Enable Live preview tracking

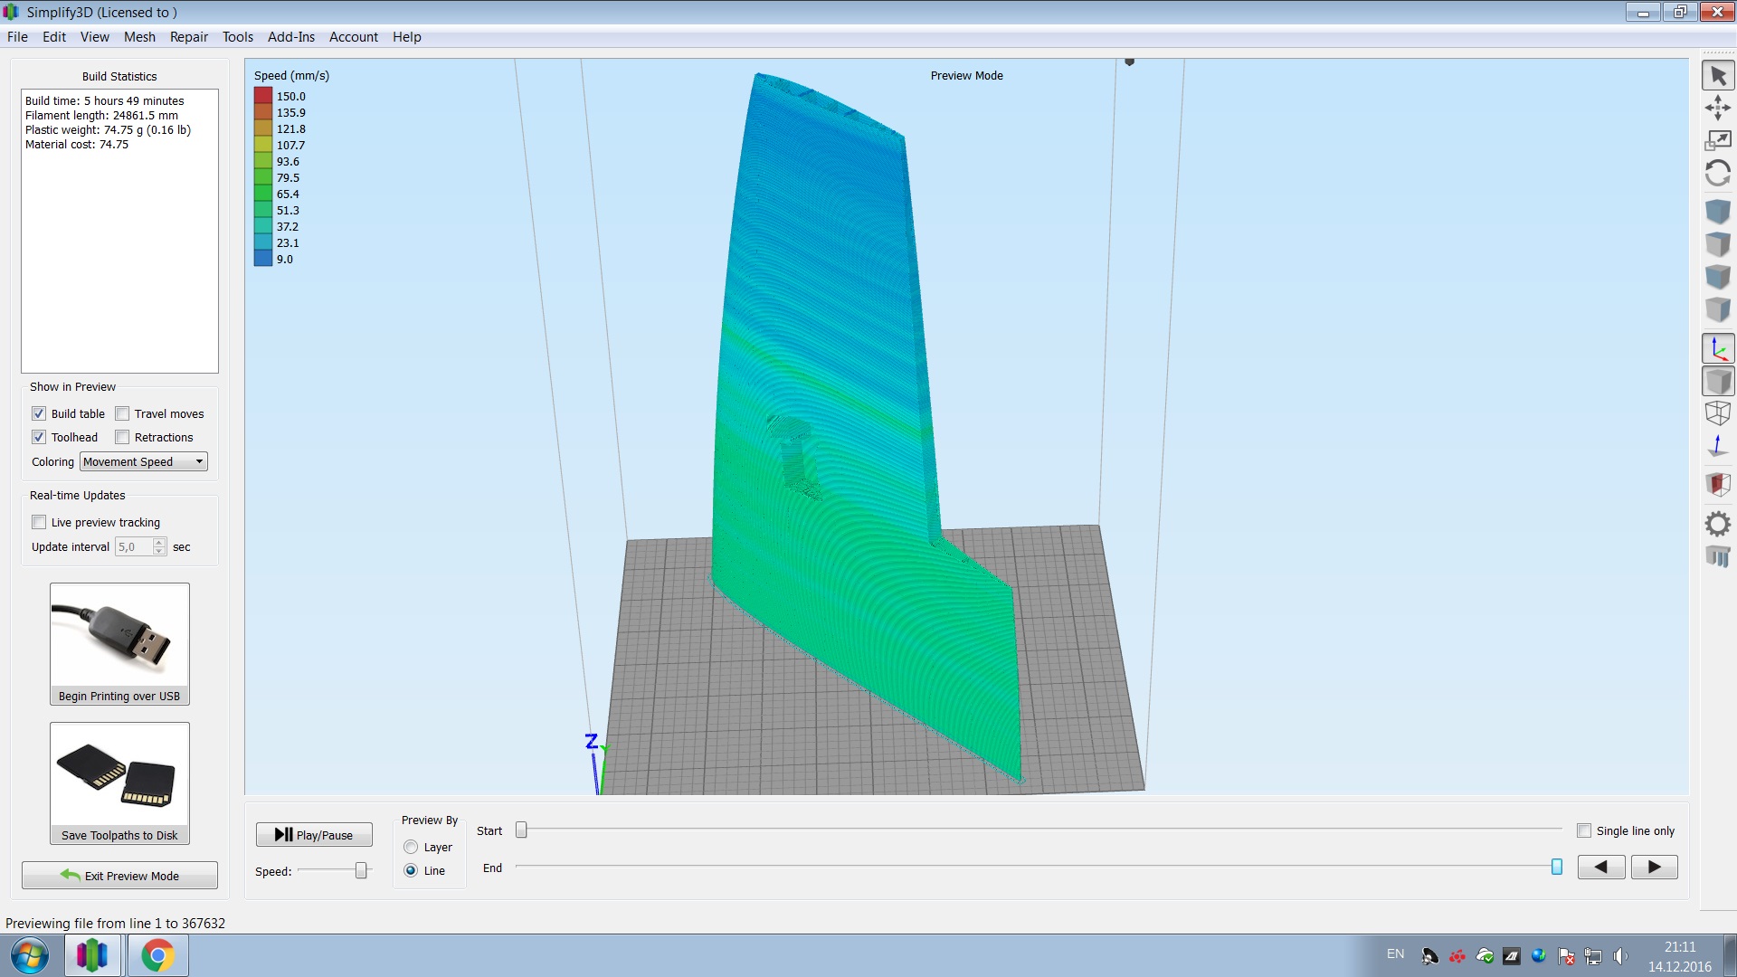click(39, 523)
